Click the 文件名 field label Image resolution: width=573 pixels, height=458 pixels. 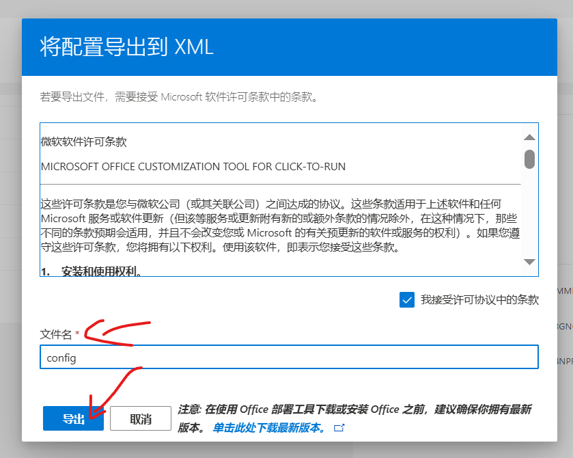56,334
